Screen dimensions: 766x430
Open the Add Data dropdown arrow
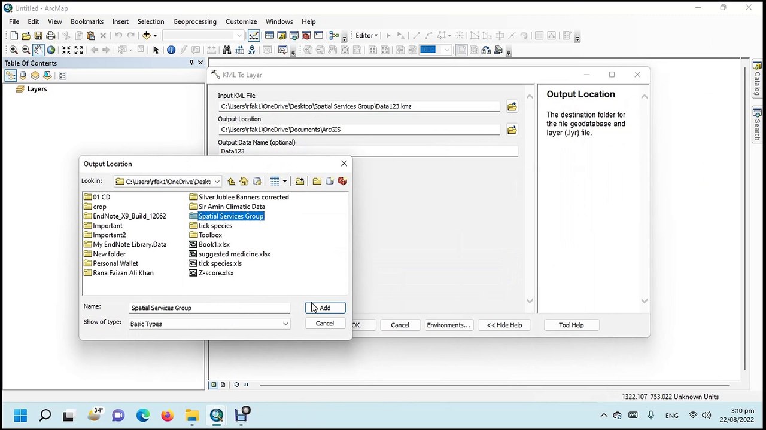(x=154, y=36)
